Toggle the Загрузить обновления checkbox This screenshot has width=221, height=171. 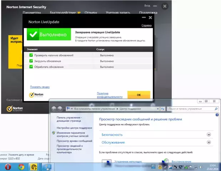coord(31,61)
